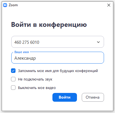Join with the blue Войти button
This screenshot has height=113, width=115.
point(65,97)
